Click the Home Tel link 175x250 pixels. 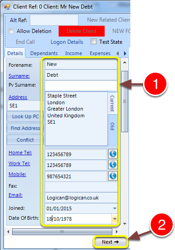click(x=20, y=153)
